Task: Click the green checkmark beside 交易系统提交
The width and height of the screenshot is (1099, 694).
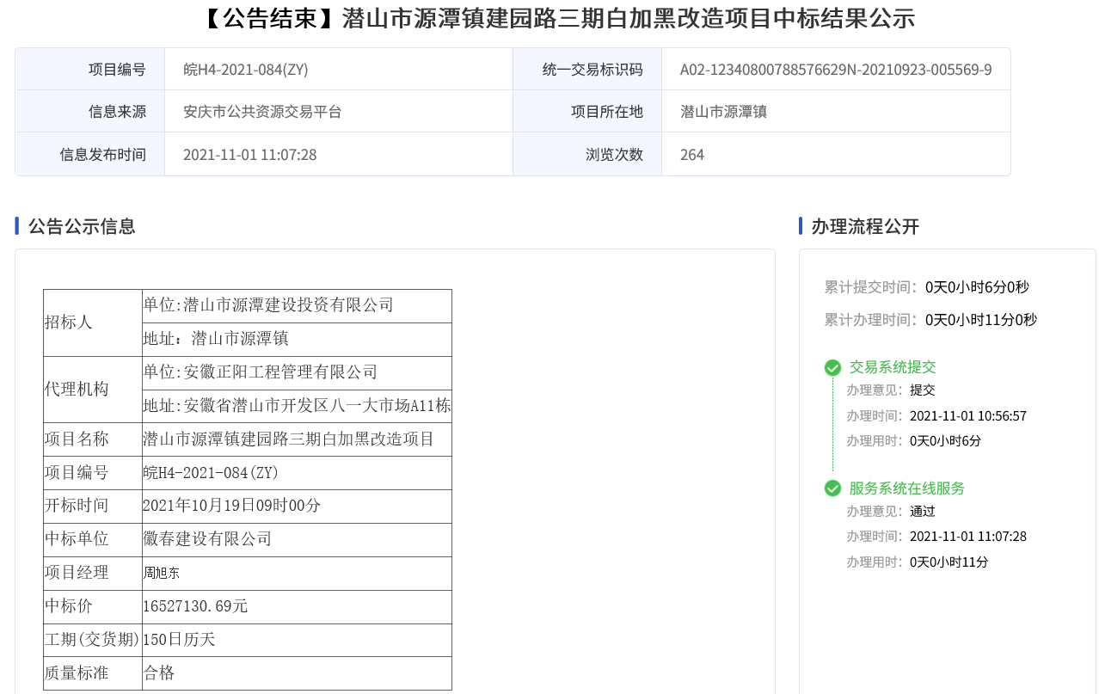Action: point(832,368)
